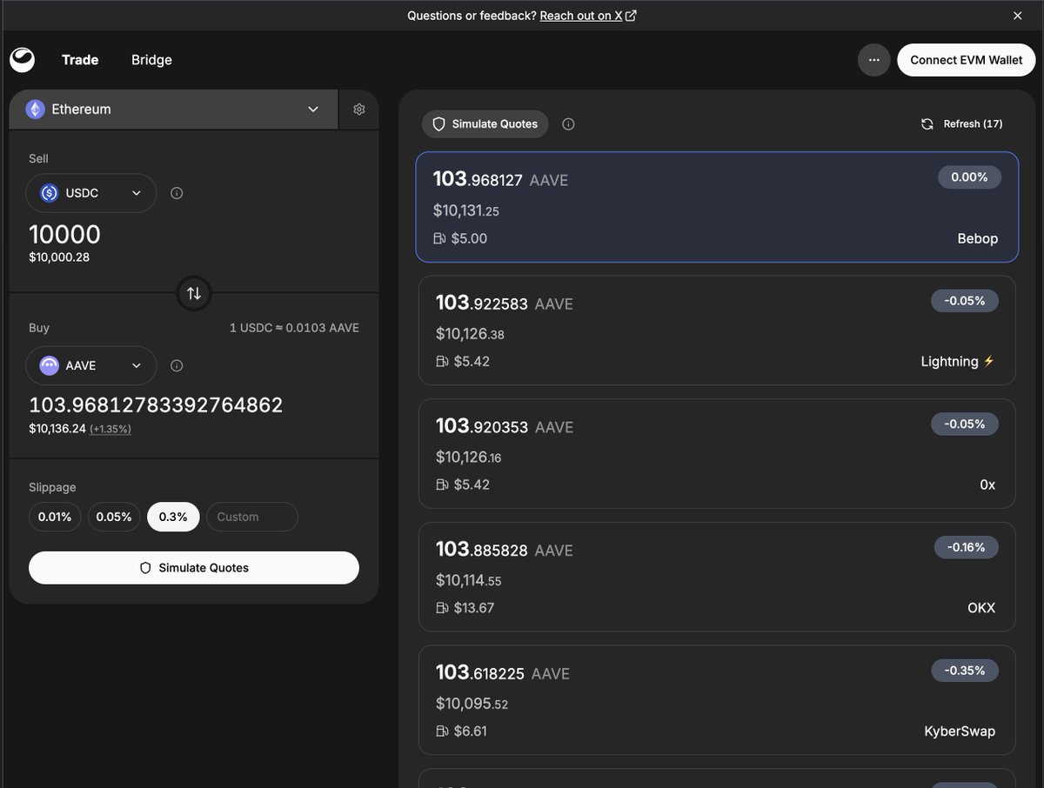Toggle Simulate Quotes pill above quote list

point(485,124)
